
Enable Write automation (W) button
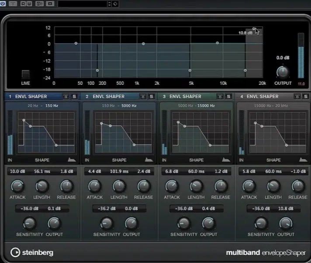(29, 3)
